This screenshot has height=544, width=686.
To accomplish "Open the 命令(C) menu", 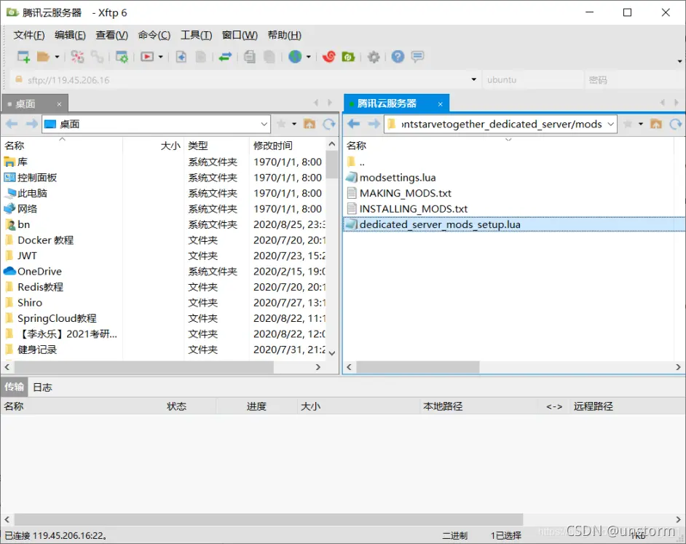I will pyautogui.click(x=154, y=35).
